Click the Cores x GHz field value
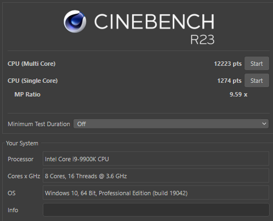273x221 pixels. [x=156, y=175]
